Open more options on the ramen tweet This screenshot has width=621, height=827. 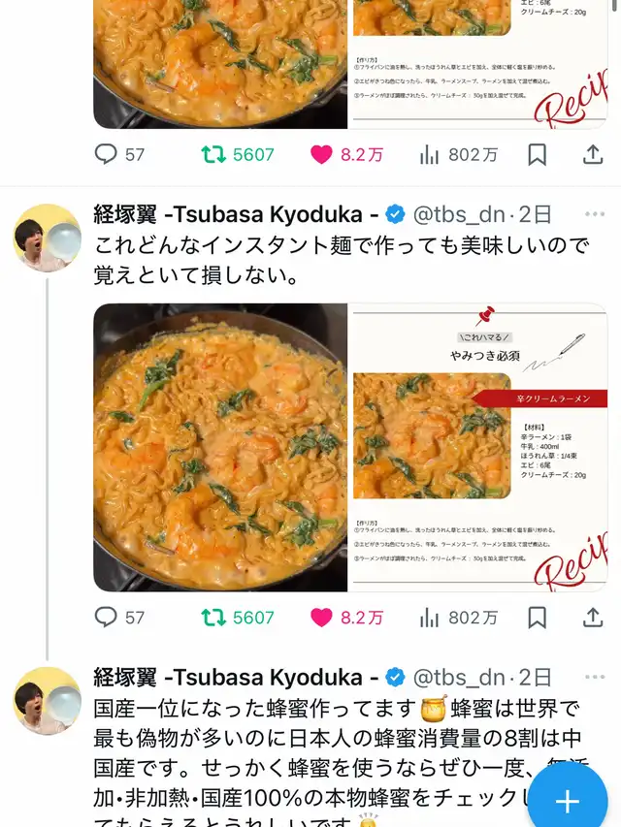point(595,214)
